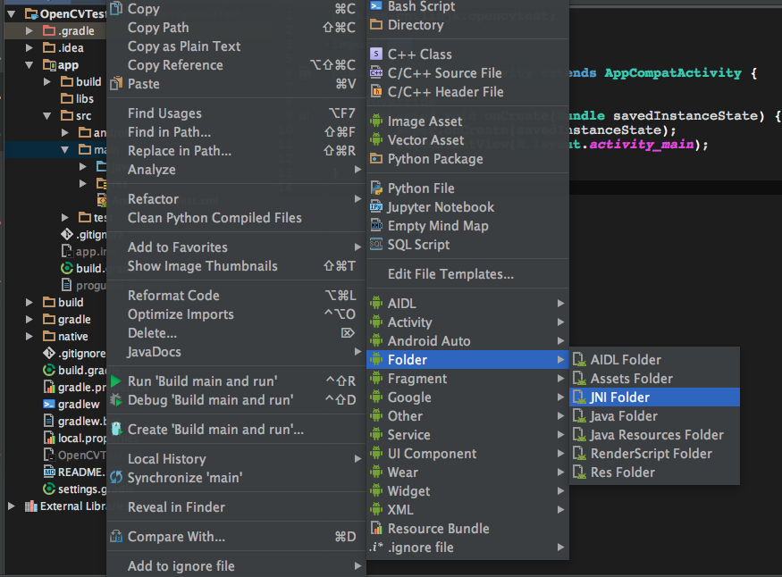782x577 pixels.
Task: Expand External Libraries node
Action: coord(11,506)
